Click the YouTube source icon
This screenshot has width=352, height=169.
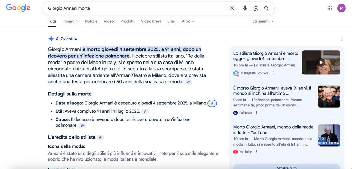click(x=235, y=152)
